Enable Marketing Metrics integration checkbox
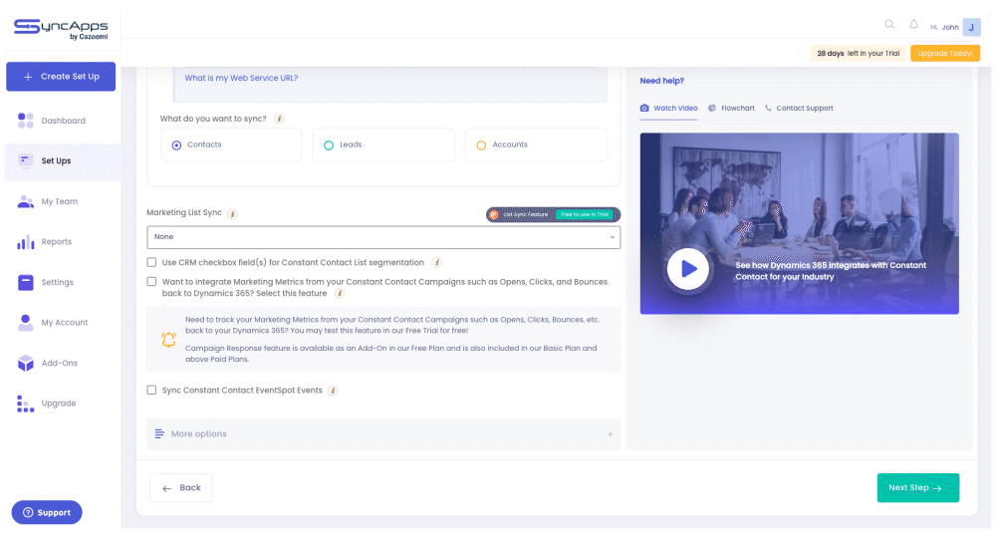Image resolution: width=996 pixels, height=540 pixels. tap(151, 281)
